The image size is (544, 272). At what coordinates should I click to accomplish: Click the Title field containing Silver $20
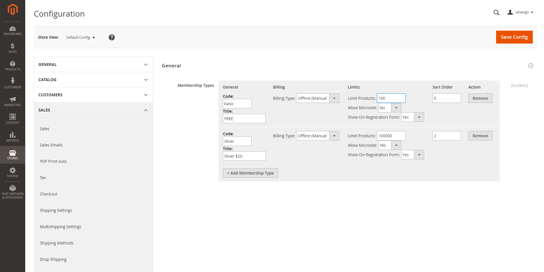coord(244,156)
